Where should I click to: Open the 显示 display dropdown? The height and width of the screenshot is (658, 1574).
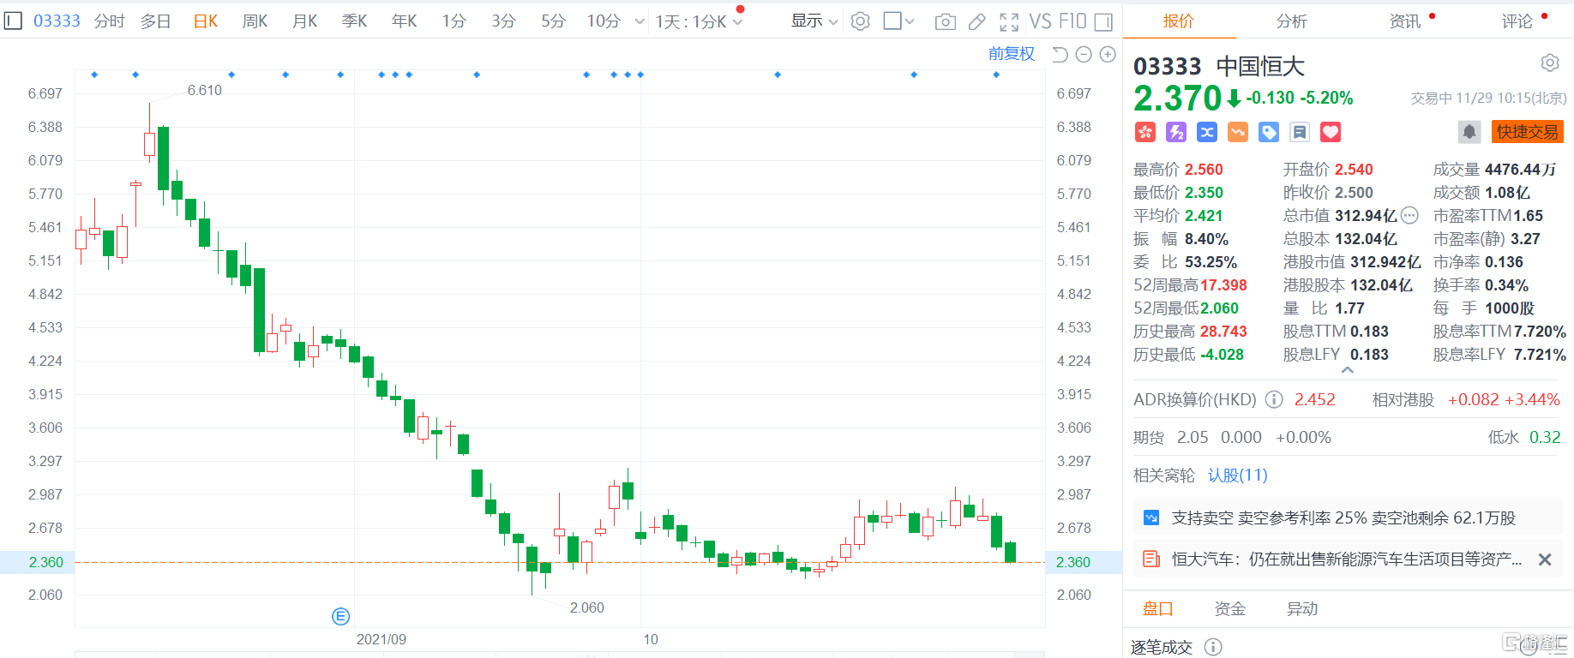tap(814, 21)
